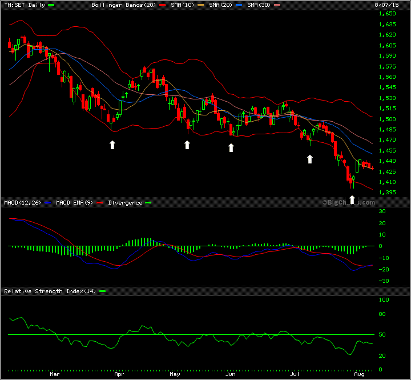The width and height of the screenshot is (411, 380).
Task: Click the RSI axis value 20
Action: tap(382, 355)
